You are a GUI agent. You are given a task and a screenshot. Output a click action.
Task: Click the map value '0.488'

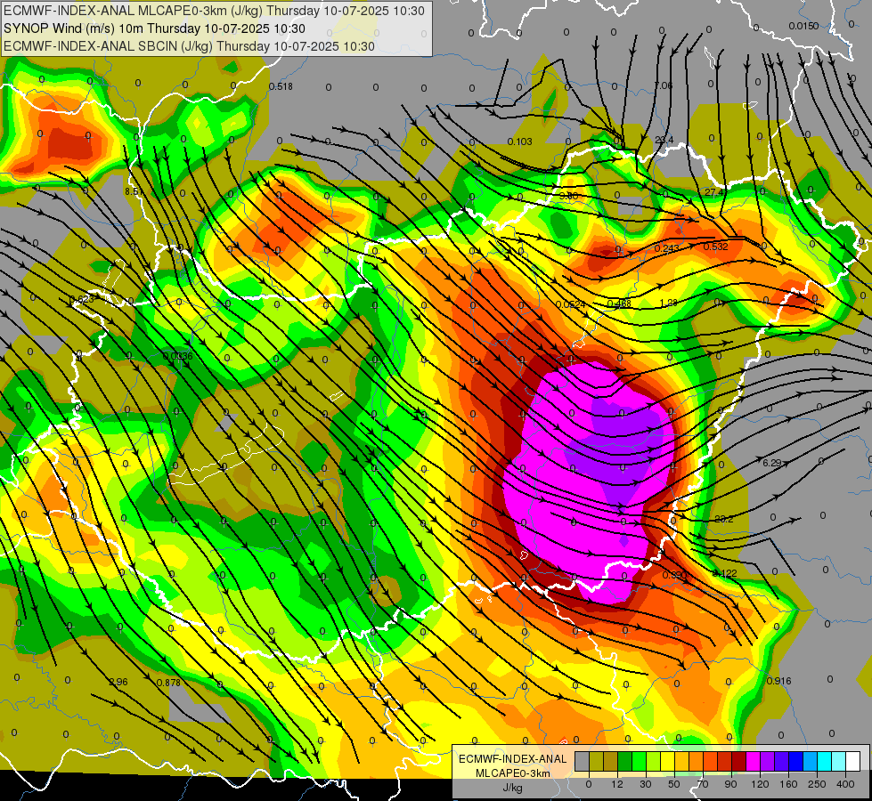point(619,303)
